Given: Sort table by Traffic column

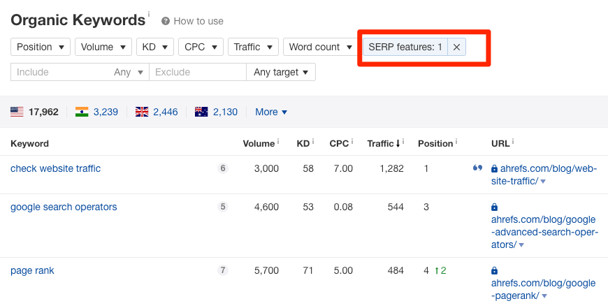Looking at the screenshot, I should tap(384, 143).
